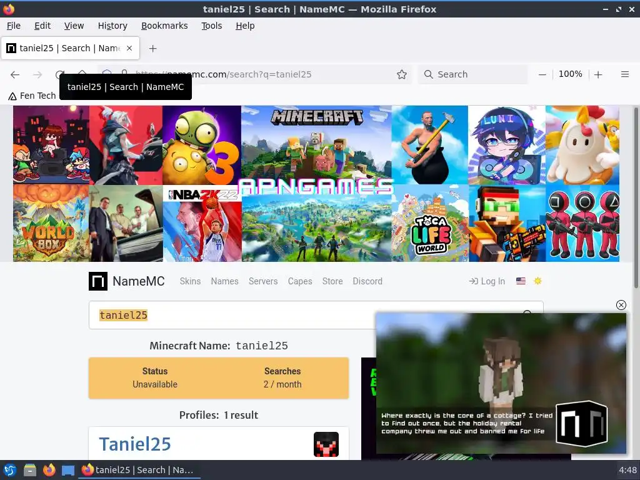
Task: Open a new tab with plus button
Action: 152,49
